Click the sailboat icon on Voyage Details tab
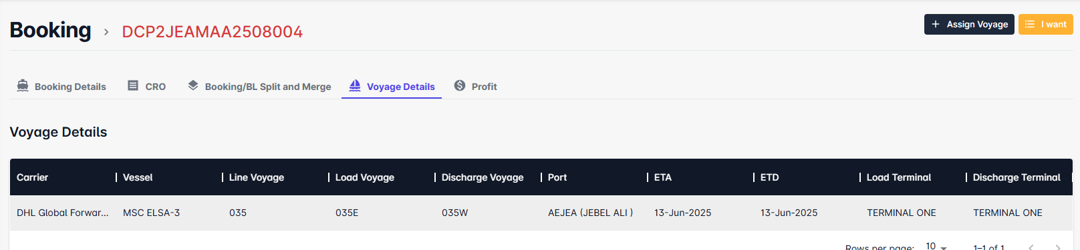 pos(355,86)
